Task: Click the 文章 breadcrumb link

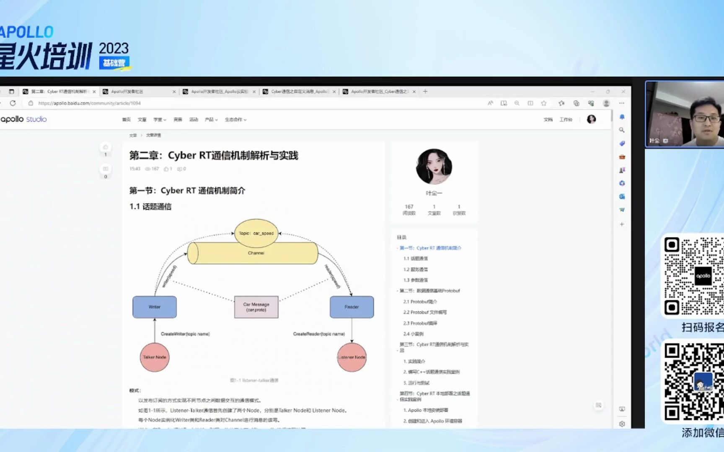Action: (133, 135)
